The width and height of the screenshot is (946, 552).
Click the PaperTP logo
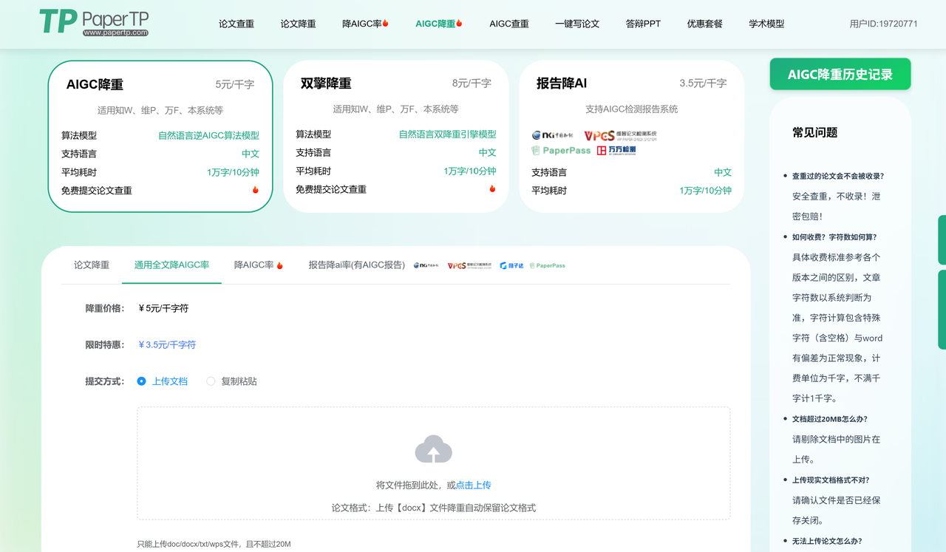(94, 22)
